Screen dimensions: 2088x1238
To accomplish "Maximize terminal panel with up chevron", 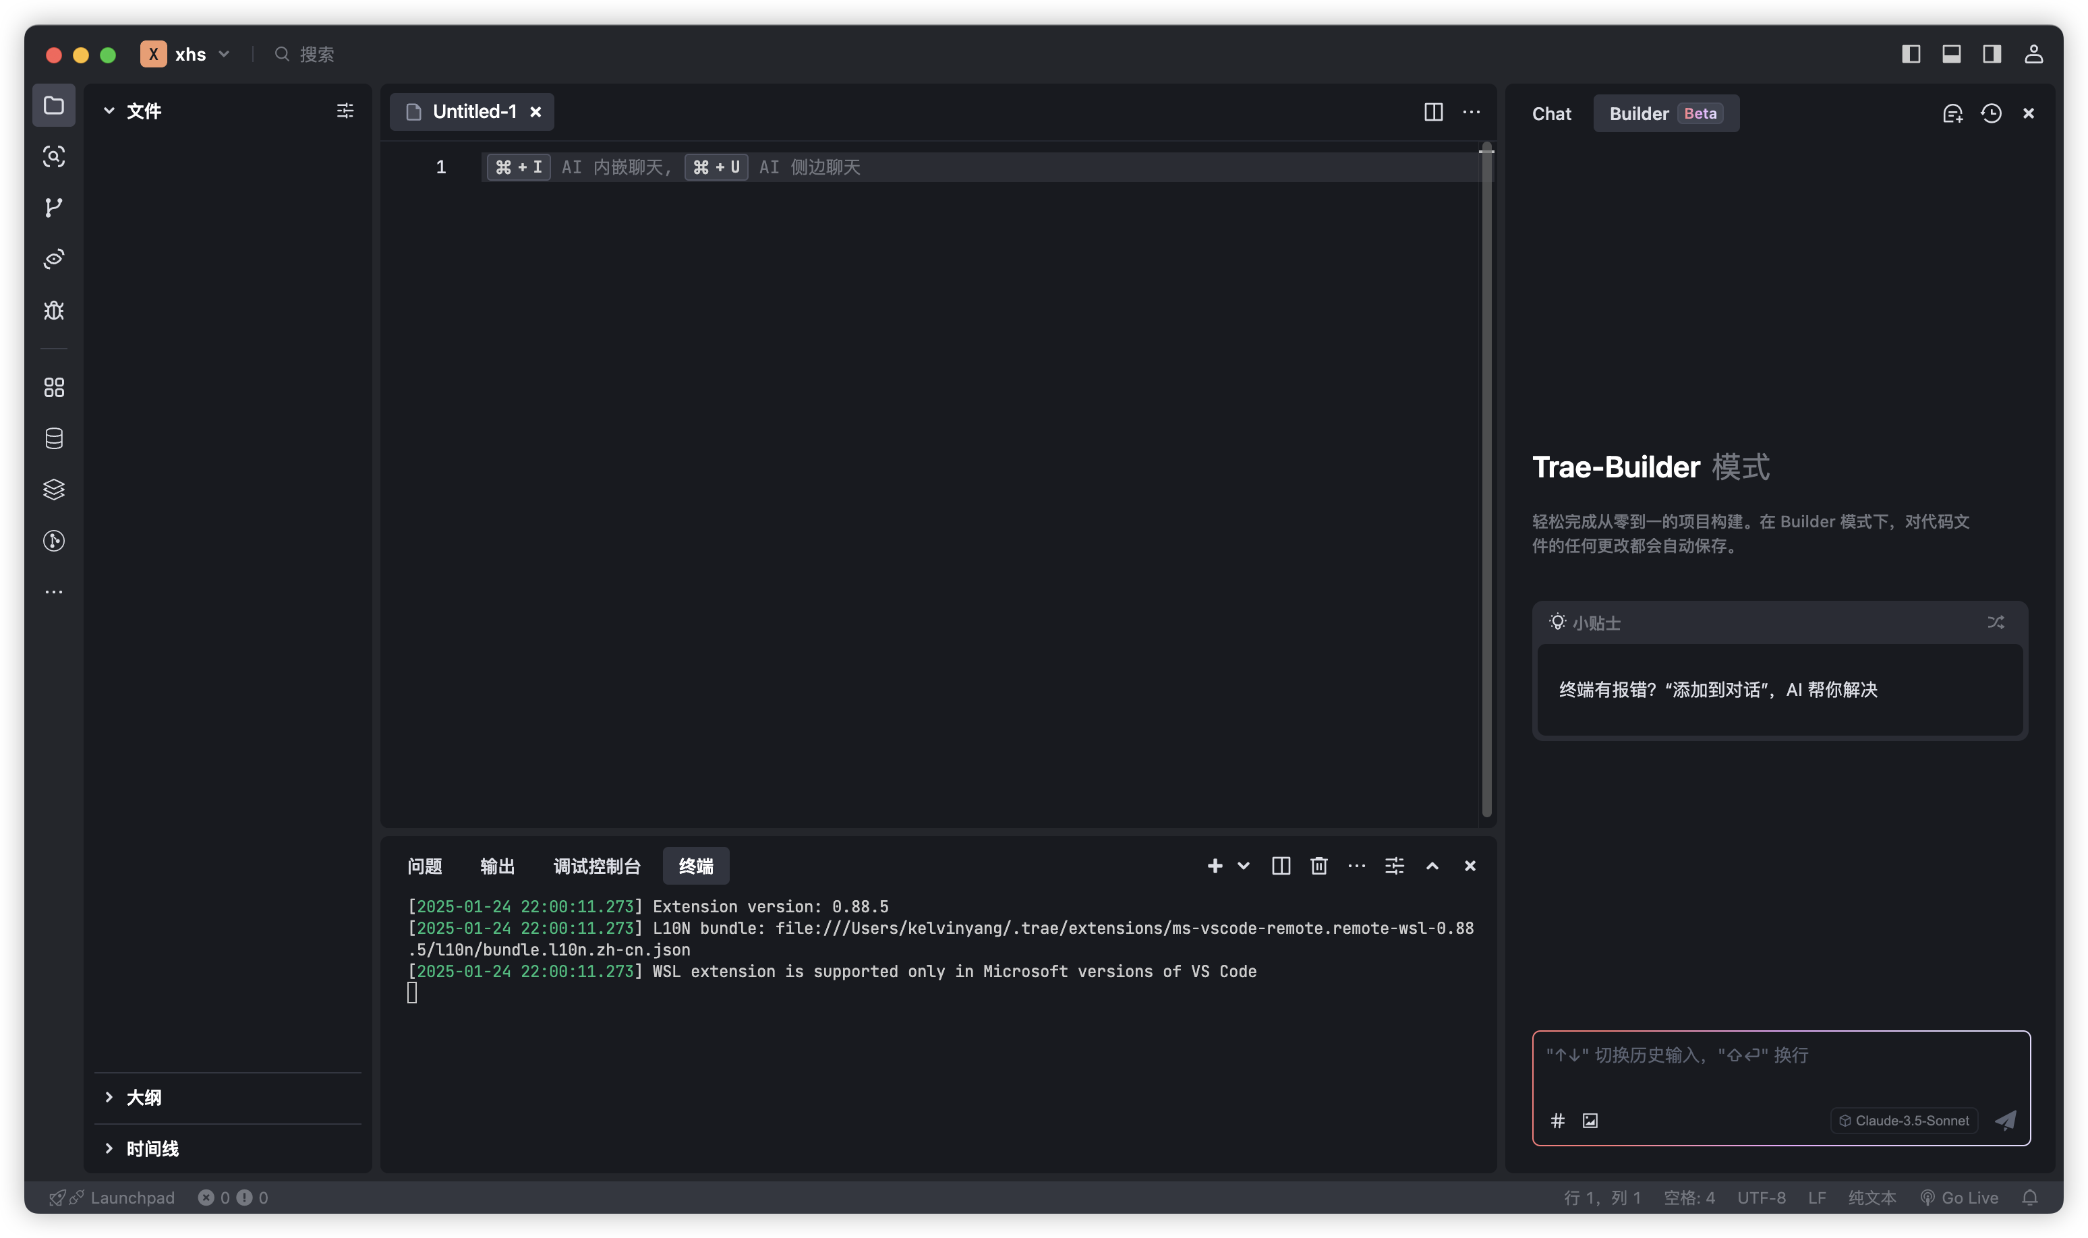I will point(1432,866).
